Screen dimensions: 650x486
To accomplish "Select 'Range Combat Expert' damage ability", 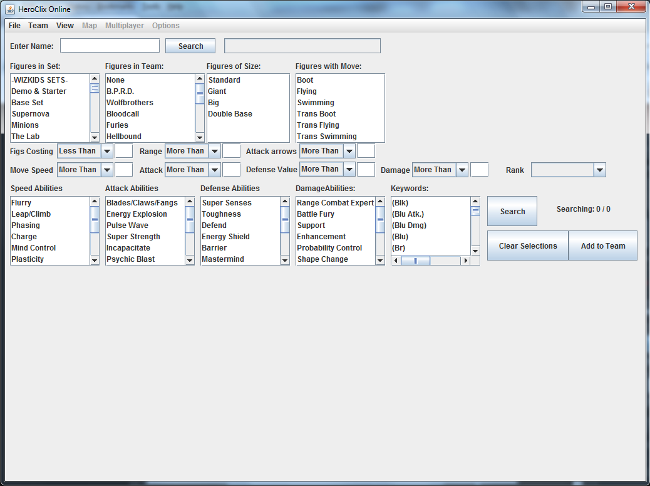I will [x=336, y=203].
